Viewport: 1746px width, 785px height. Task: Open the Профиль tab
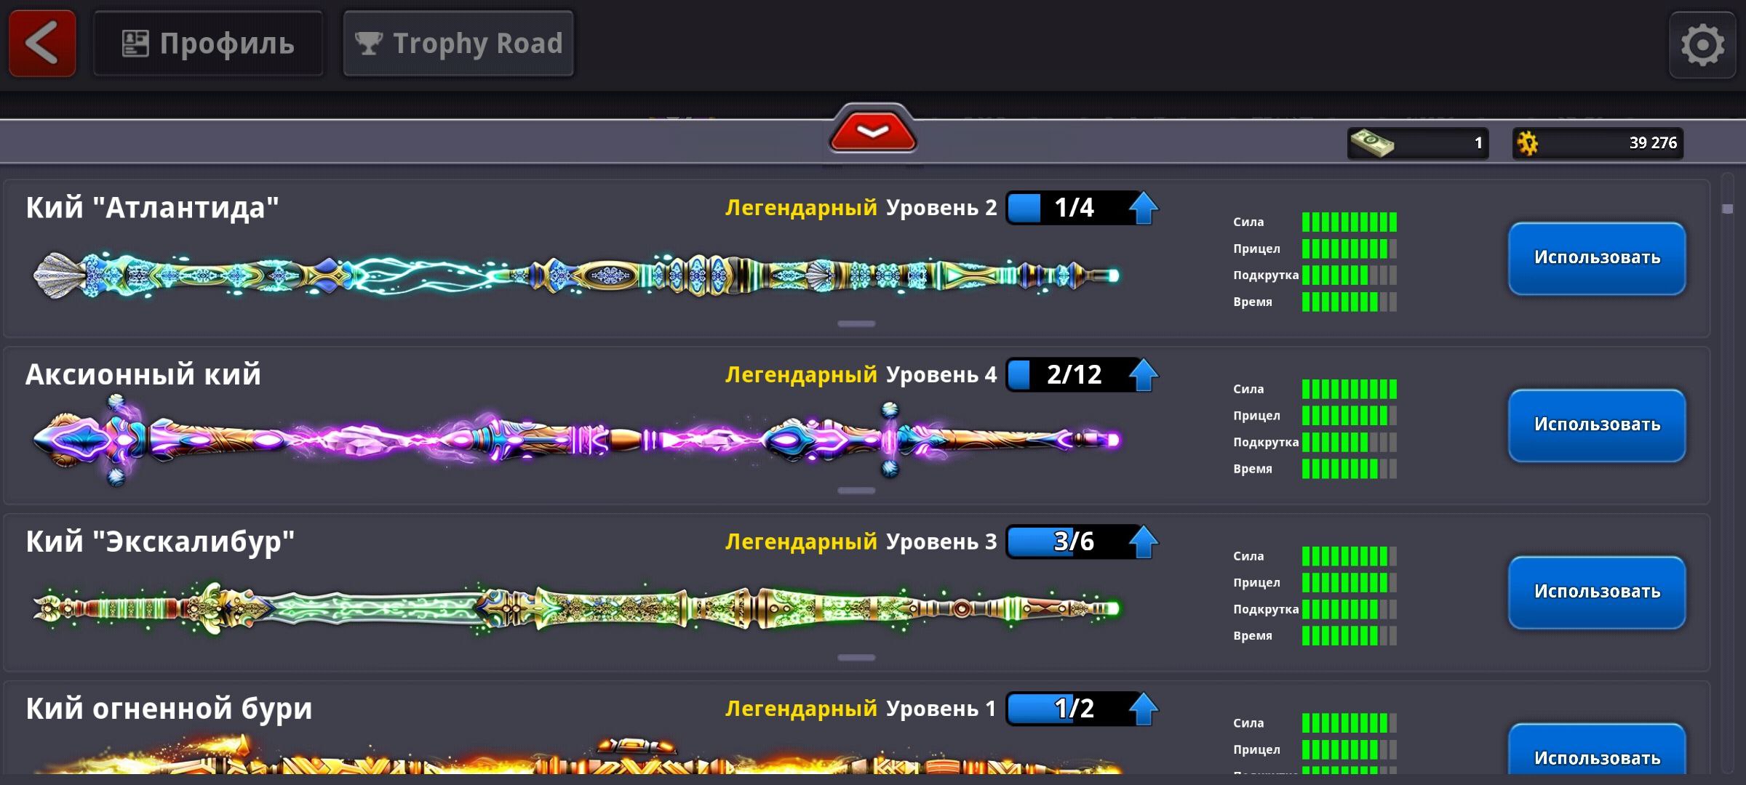(x=208, y=44)
